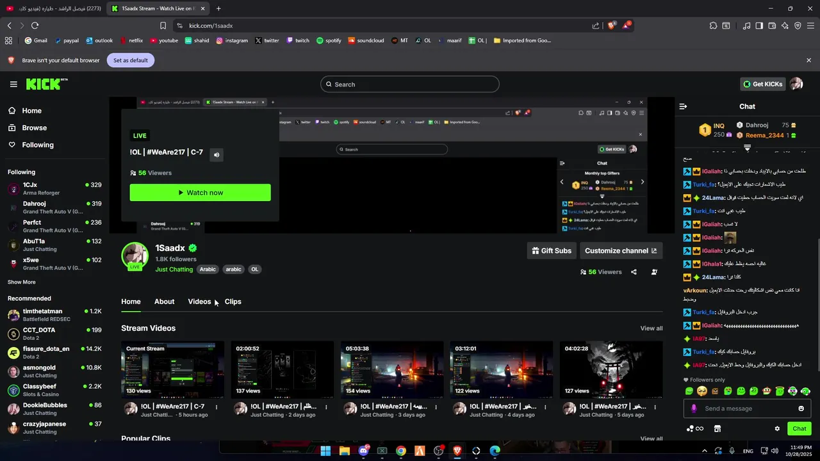Open the Just Chatting category link
Image resolution: width=820 pixels, height=461 pixels.
(174, 270)
